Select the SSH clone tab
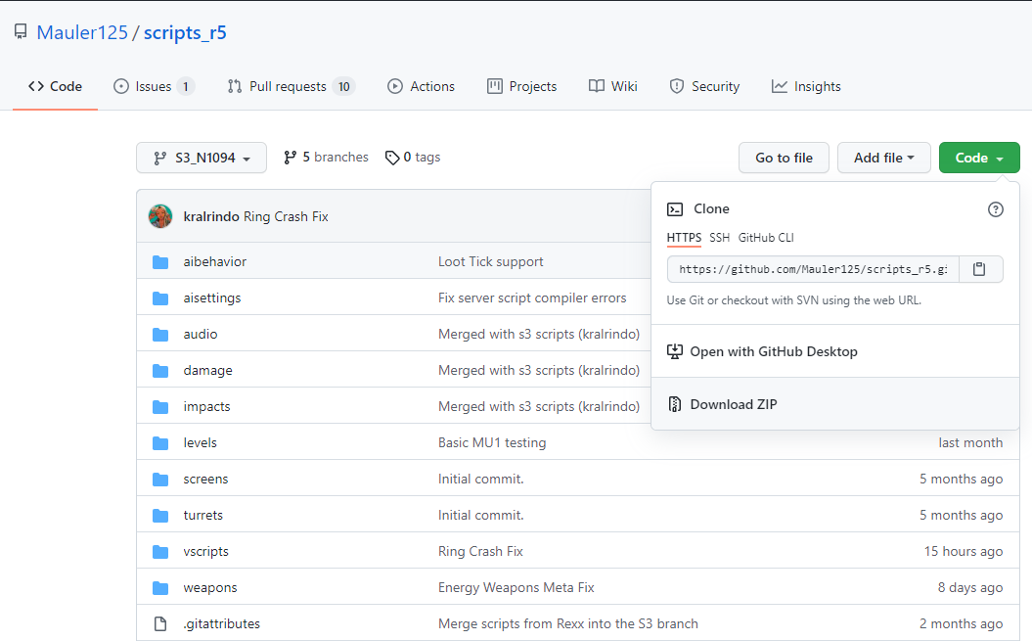 (719, 238)
